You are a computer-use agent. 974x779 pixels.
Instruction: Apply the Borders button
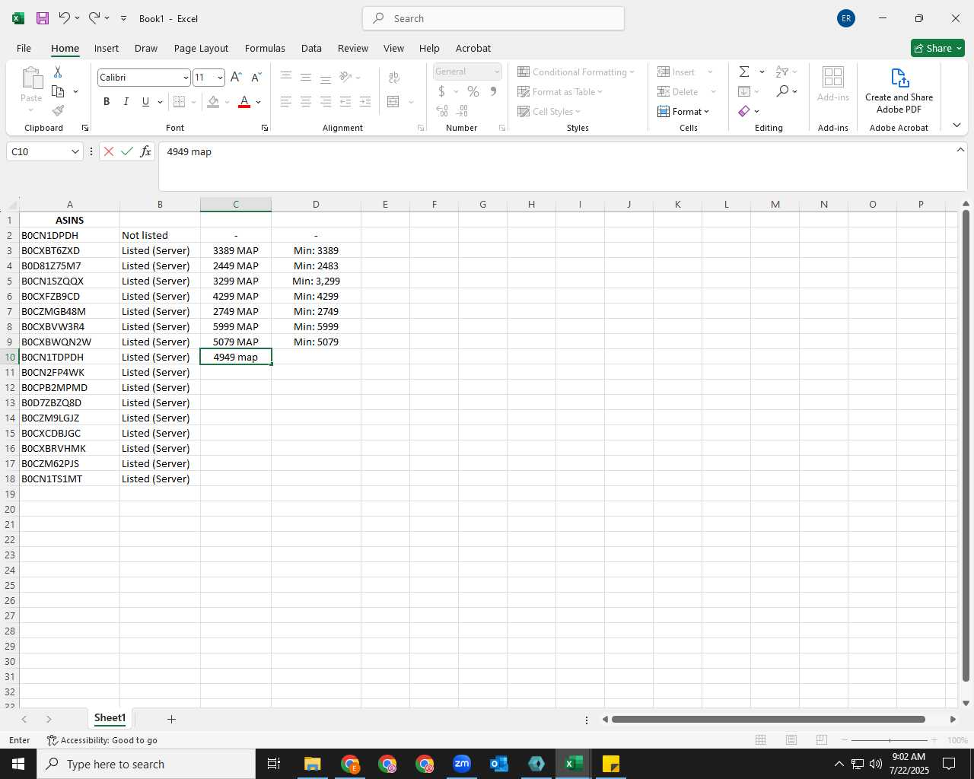[179, 102]
